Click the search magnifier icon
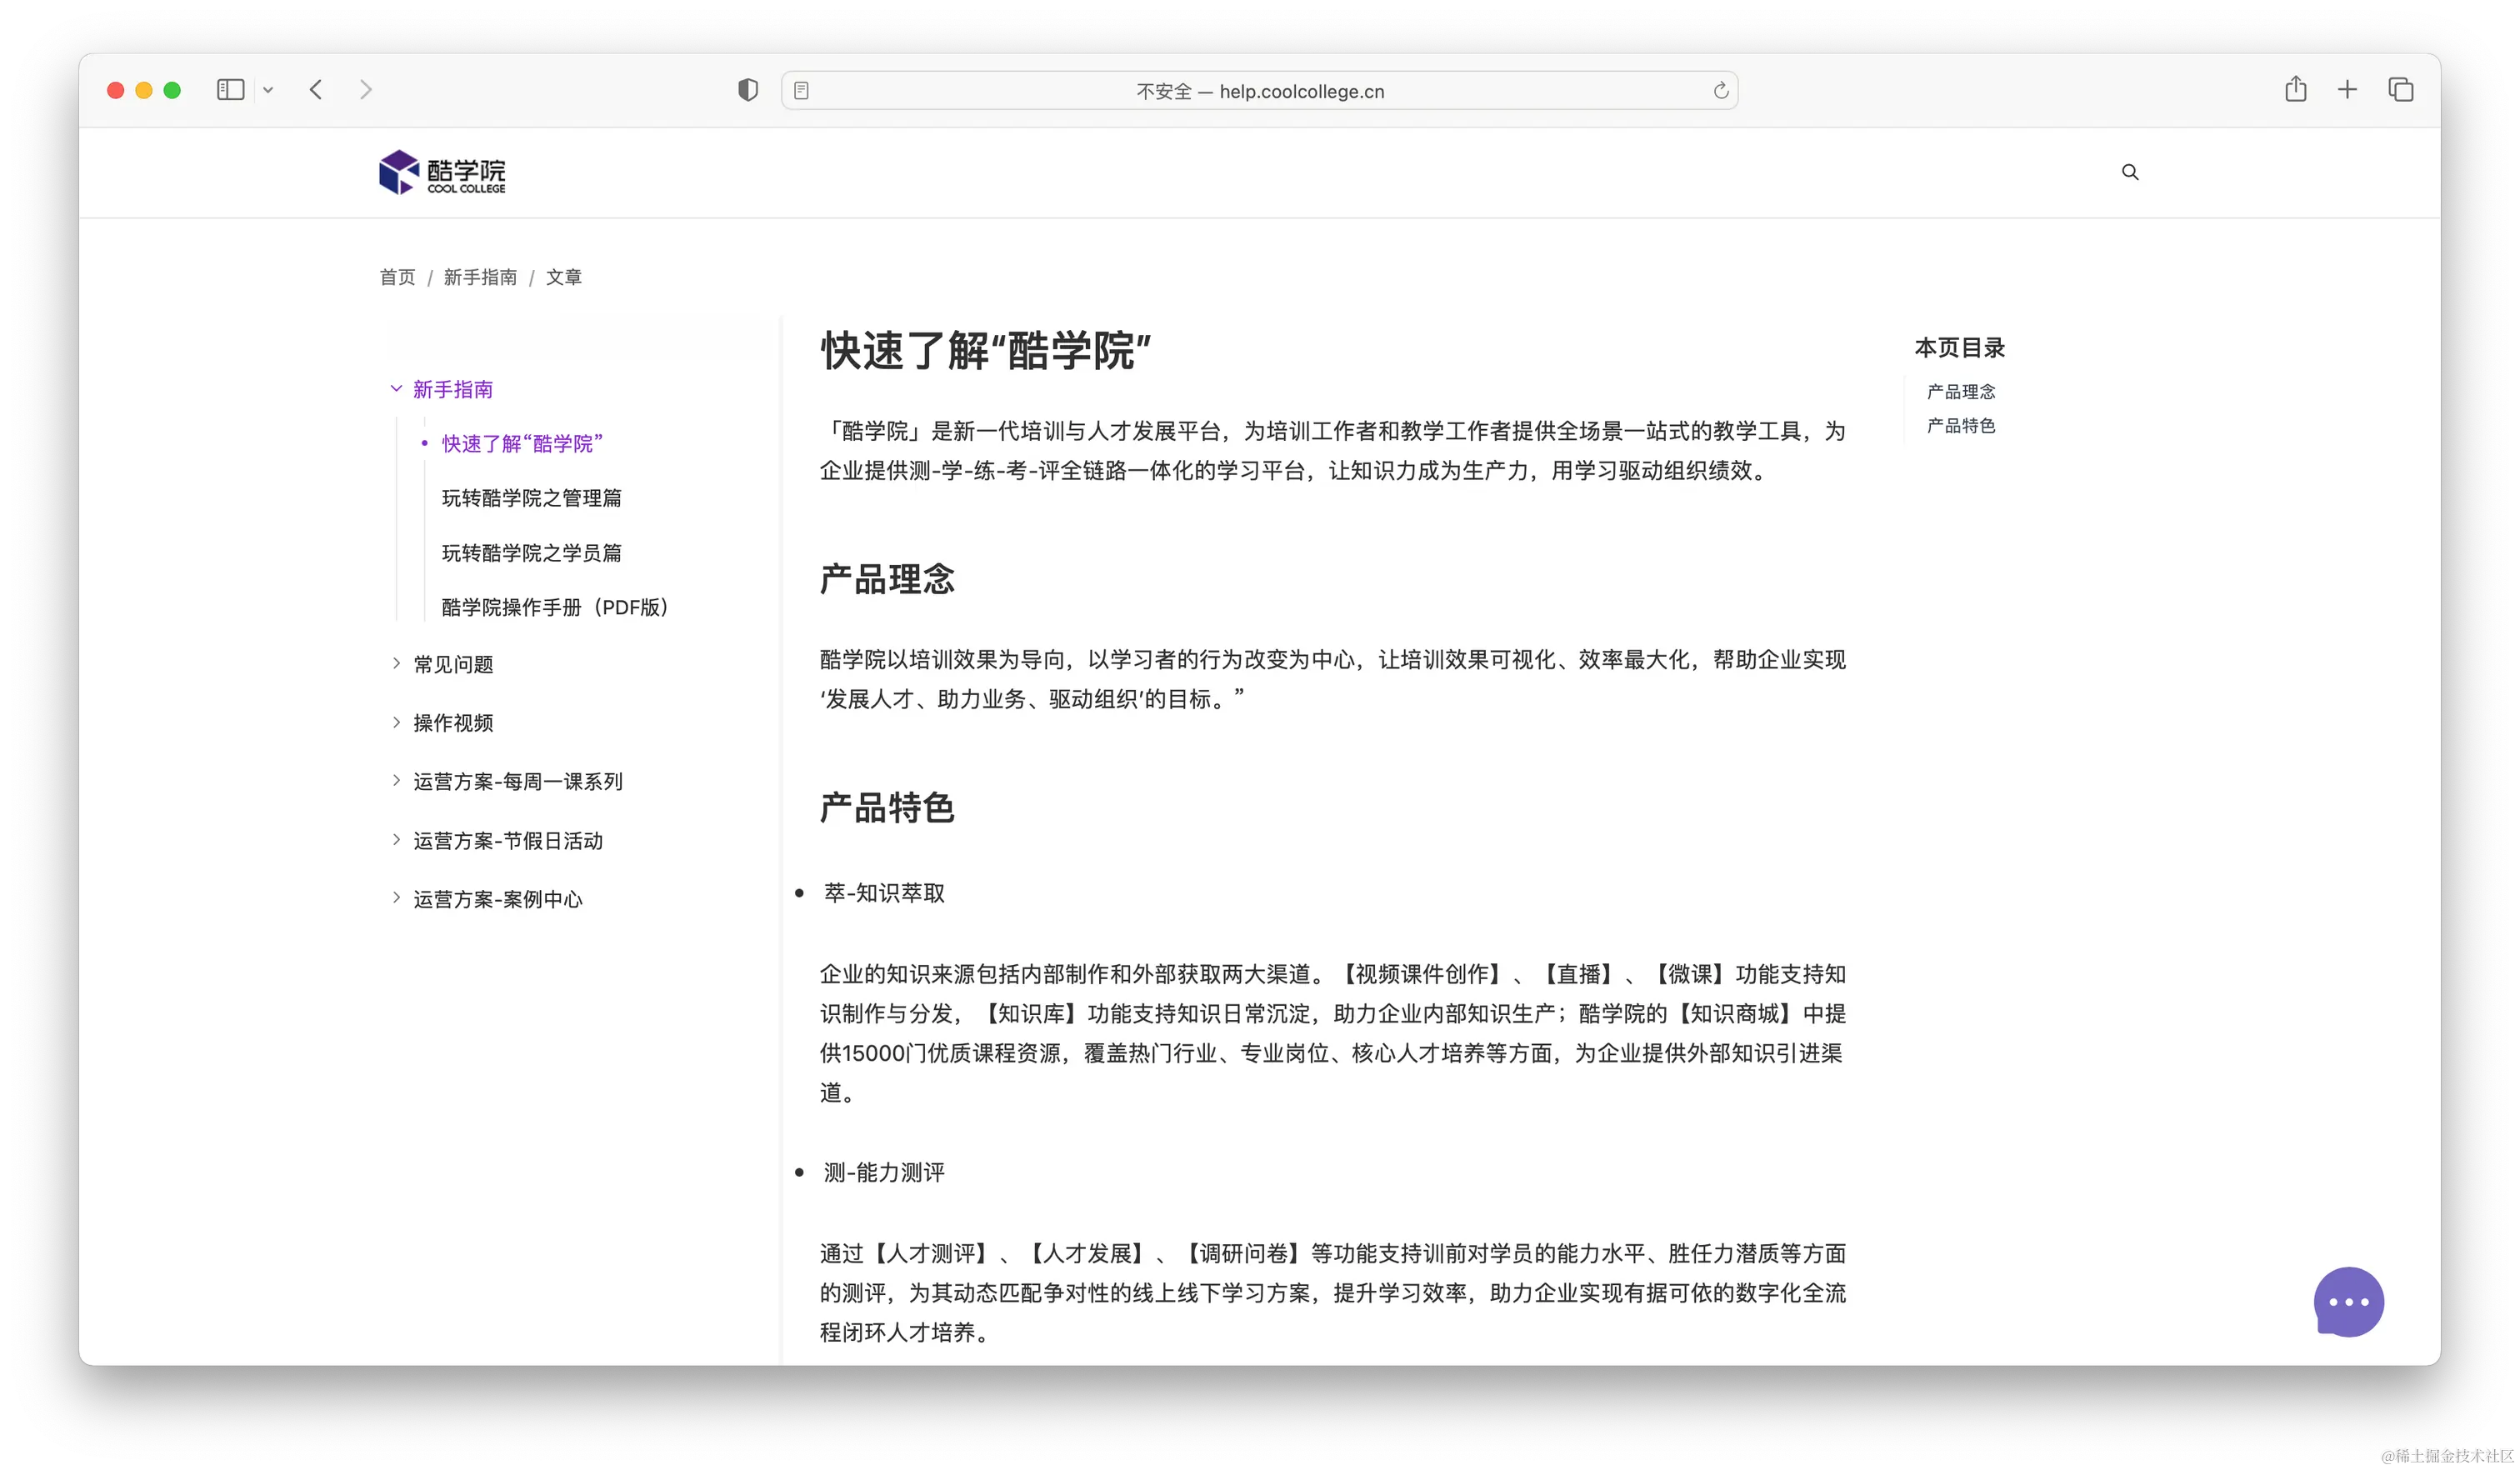 click(2130, 172)
